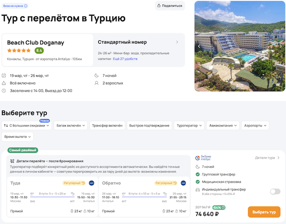Screen dimensions: 286x224
Task: Open the Авиакомпания filter dropdown
Action: coord(222,126)
